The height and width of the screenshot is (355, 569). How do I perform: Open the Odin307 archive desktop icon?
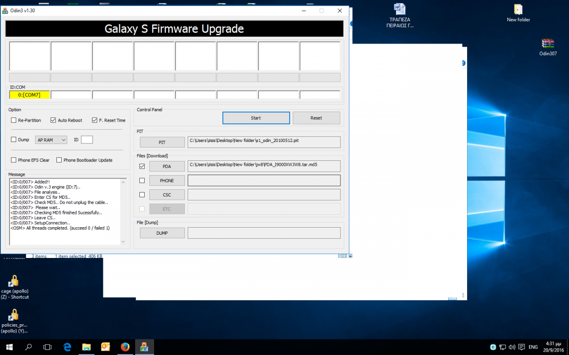point(548,47)
